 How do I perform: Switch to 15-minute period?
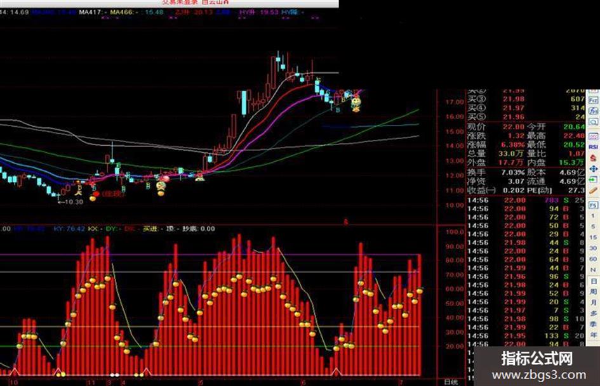coord(593,237)
